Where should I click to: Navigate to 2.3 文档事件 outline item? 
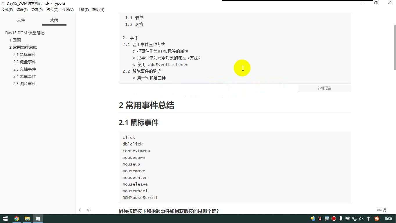[x=25, y=69]
